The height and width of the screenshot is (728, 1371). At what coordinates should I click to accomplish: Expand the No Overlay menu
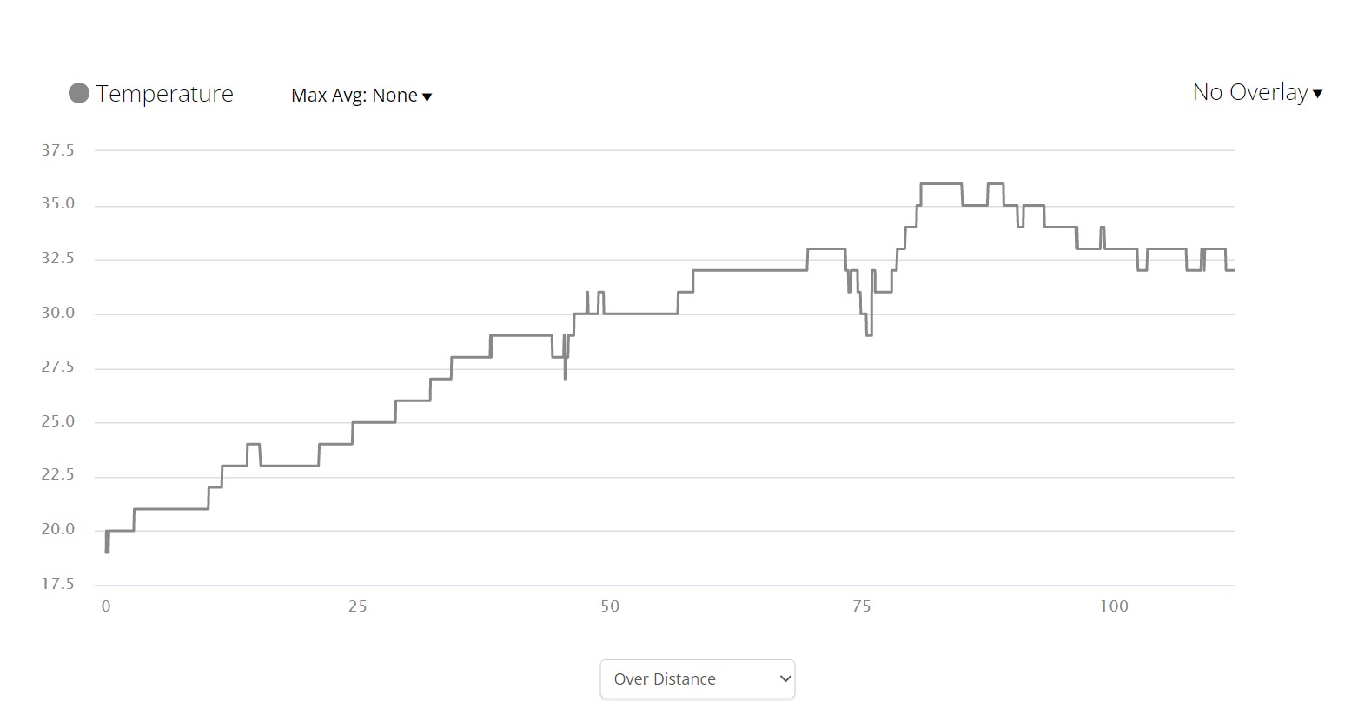tap(1256, 92)
